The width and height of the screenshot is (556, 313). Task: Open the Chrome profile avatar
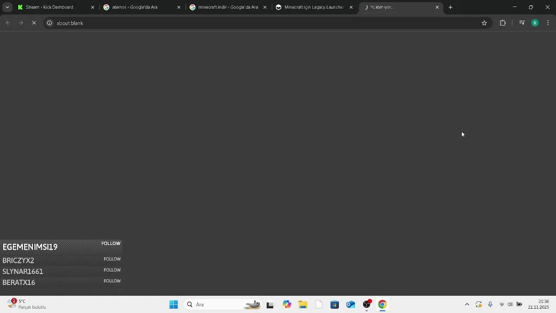pos(535,23)
